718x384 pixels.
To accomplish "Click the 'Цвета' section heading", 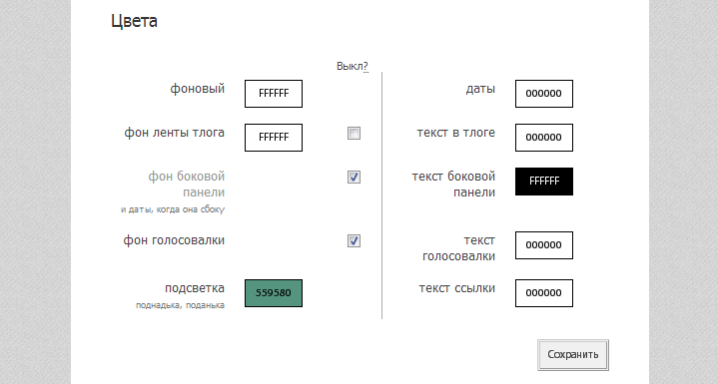I will 134,22.
